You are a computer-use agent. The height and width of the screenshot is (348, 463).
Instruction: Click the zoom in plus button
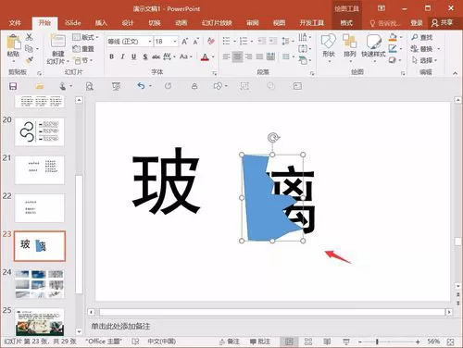[418, 342]
